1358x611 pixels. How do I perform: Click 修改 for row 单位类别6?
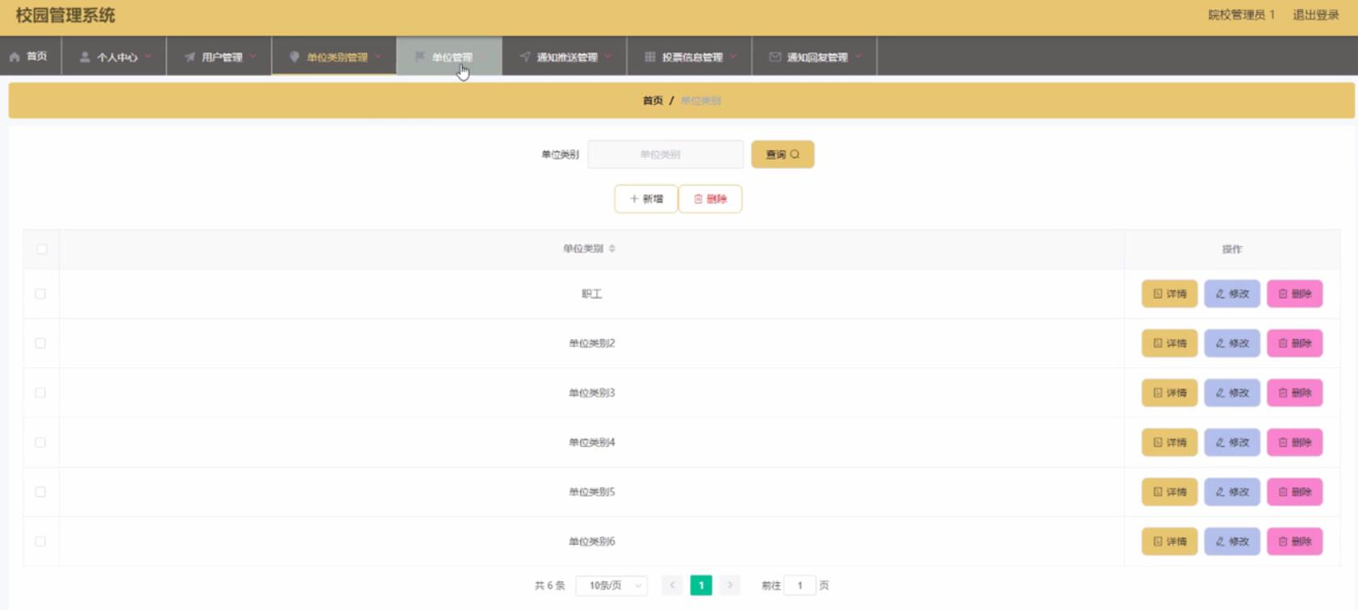[x=1232, y=542]
